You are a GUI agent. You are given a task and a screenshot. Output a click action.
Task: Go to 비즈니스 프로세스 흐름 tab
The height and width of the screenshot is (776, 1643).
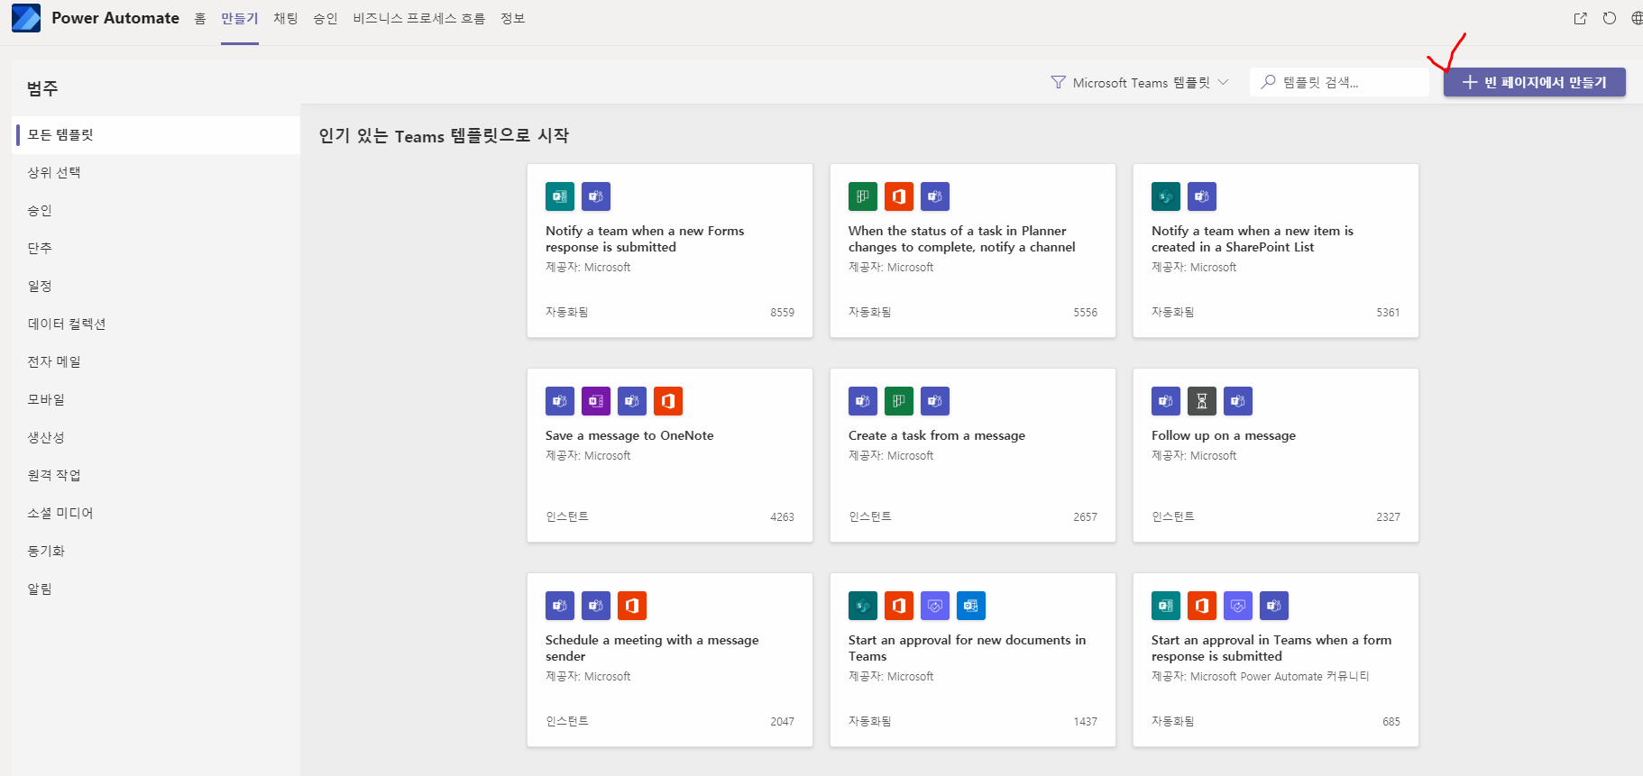pyautogui.click(x=419, y=18)
